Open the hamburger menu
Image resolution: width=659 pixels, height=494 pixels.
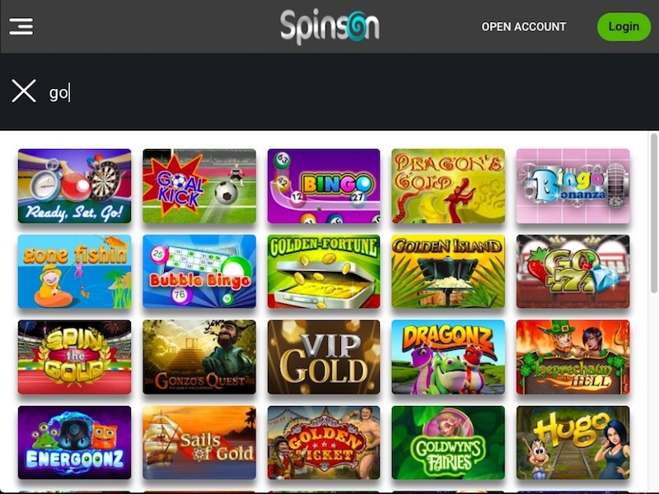coord(21,26)
